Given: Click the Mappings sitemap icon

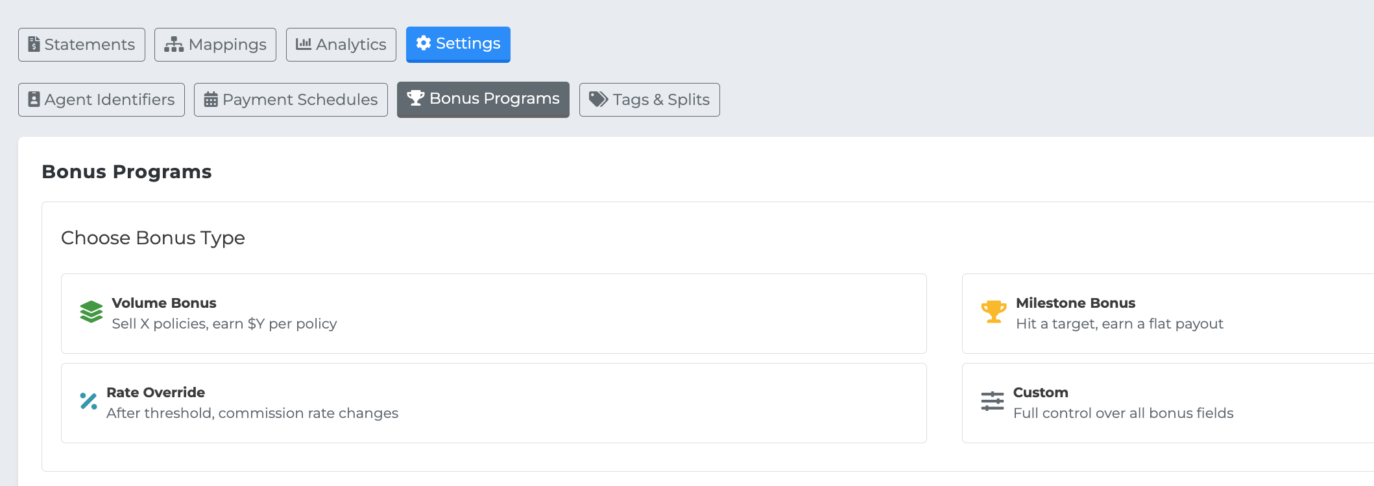Looking at the screenshot, I should 174,44.
